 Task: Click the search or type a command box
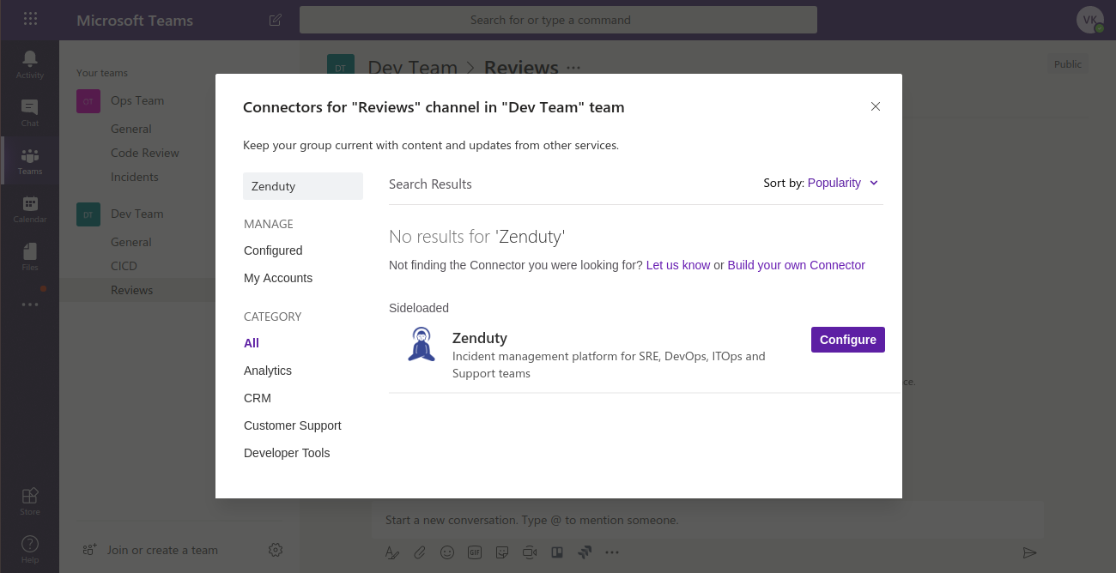tap(557, 19)
